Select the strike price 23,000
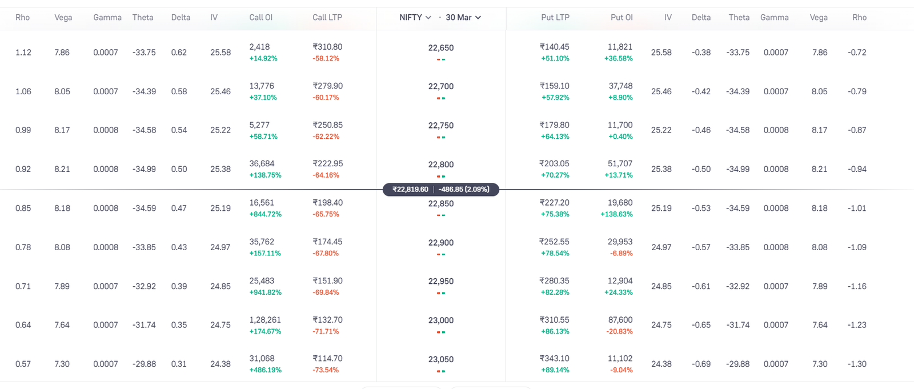The image size is (914, 389). [441, 320]
